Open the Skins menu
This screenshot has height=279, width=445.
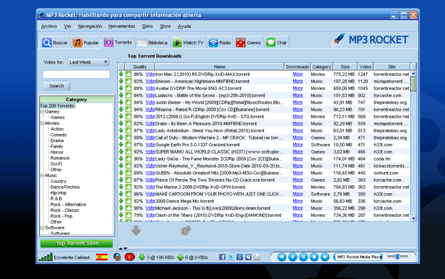tap(147, 26)
